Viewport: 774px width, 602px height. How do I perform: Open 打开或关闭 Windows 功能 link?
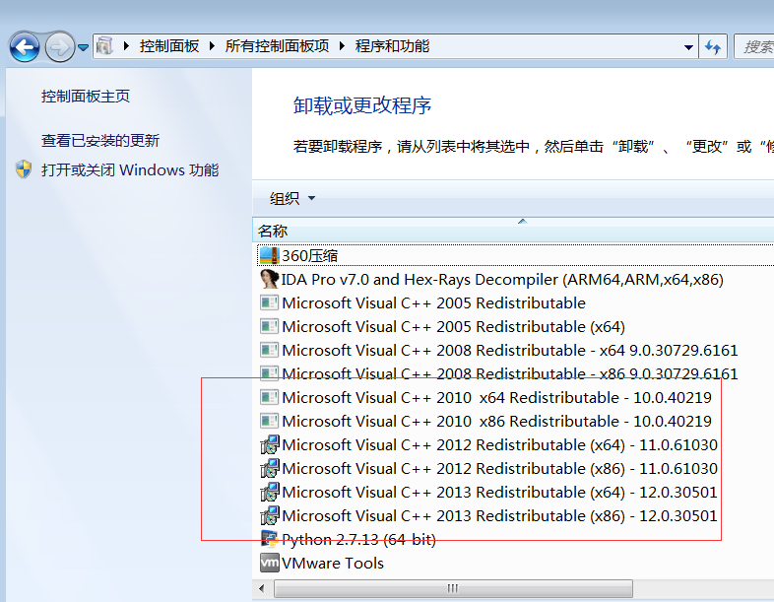130,169
